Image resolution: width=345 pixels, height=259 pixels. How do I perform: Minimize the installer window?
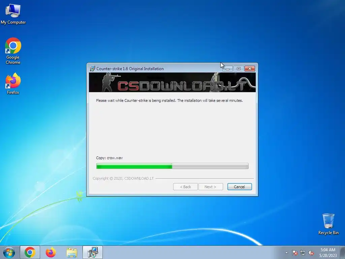point(227,69)
